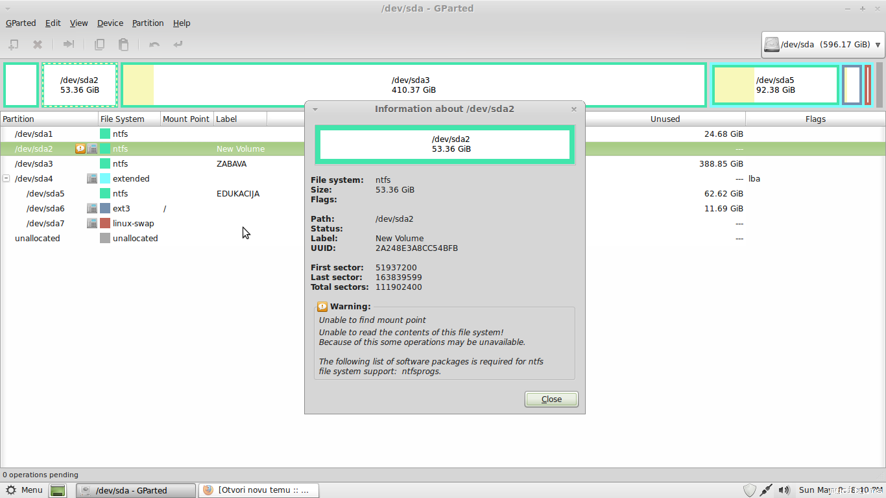Open the Partition menu
The image size is (886, 498).
pos(148,23)
